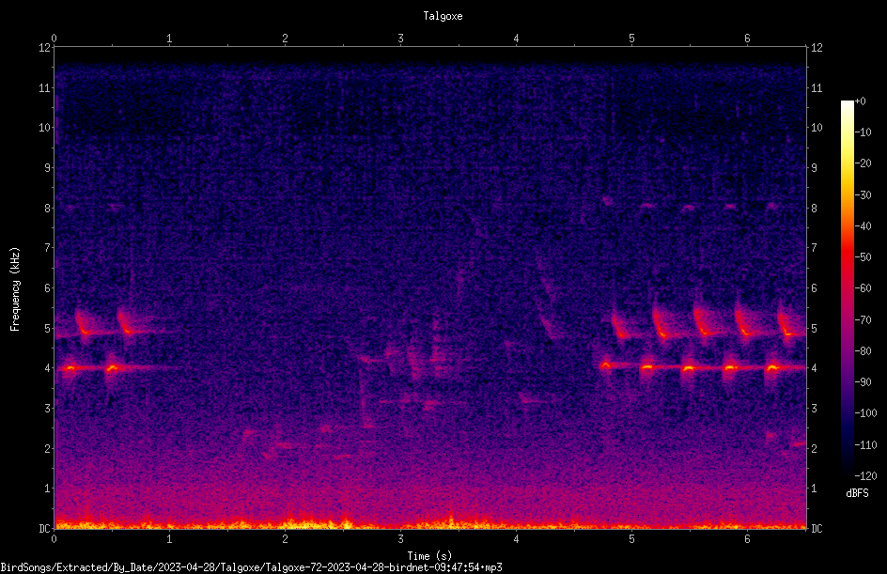Screen dimensions: 887x574
Task: Click the 5 second mark on bottom axis
Action: (631, 539)
